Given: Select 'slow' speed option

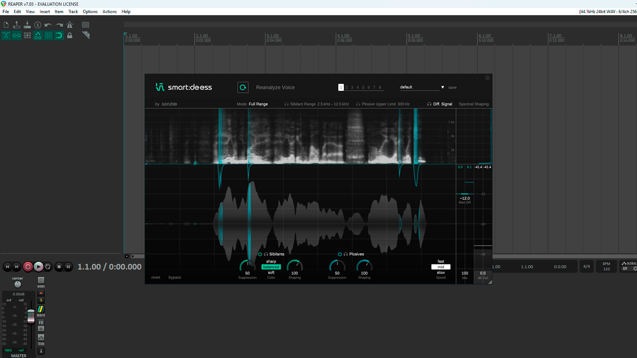Looking at the screenshot, I should [x=441, y=273].
